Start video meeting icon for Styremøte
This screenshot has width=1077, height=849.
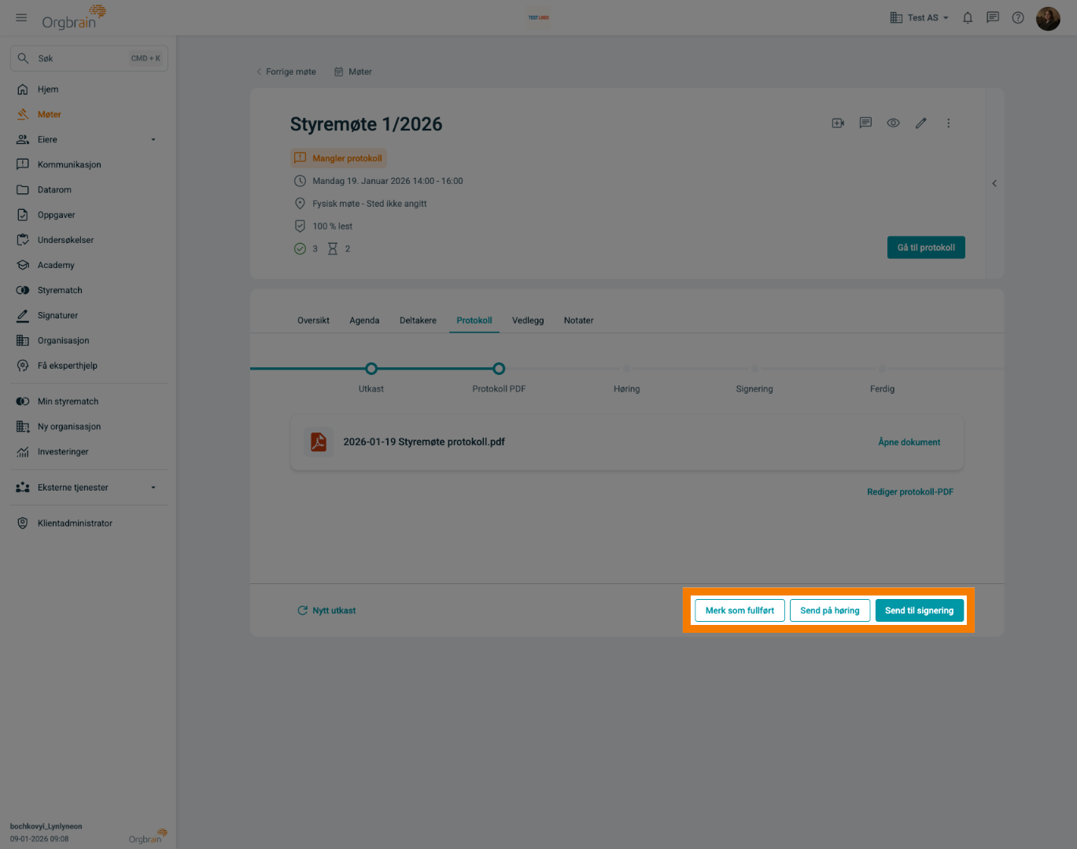pyautogui.click(x=838, y=123)
